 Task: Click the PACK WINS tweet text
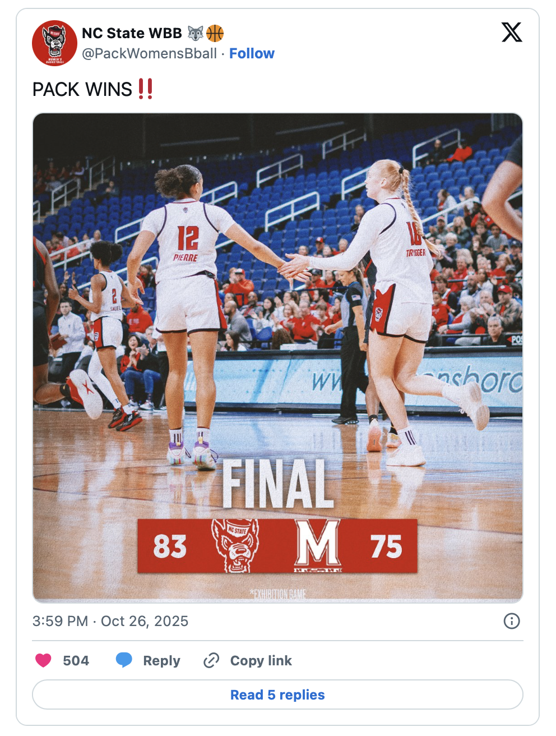tap(93, 89)
